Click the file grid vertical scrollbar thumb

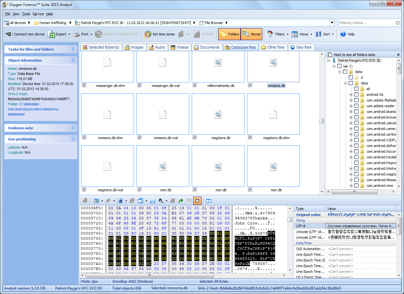pos(322,121)
